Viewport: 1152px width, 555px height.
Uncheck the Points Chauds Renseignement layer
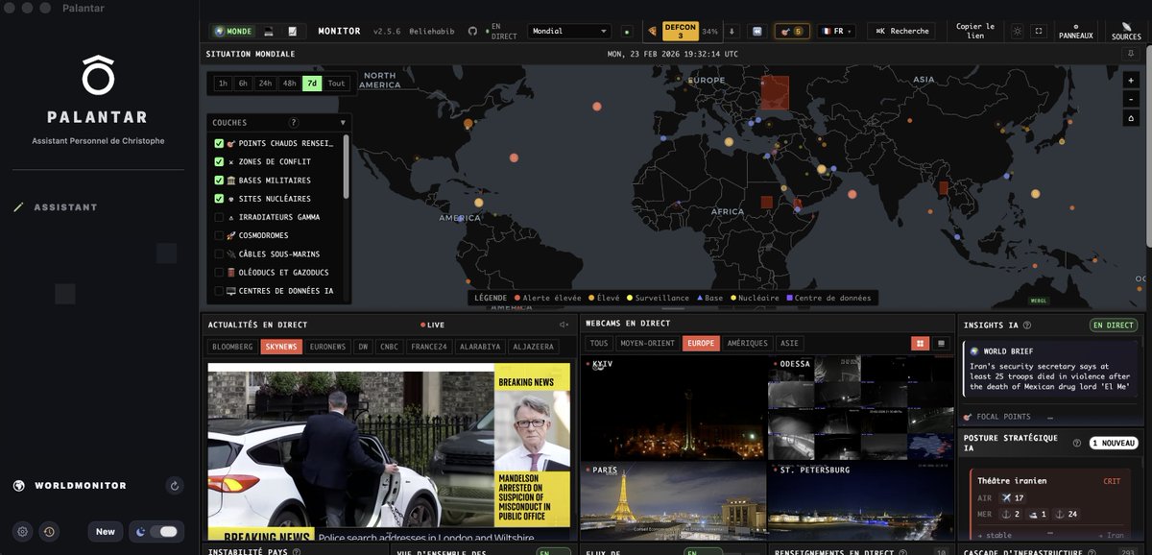[219, 143]
